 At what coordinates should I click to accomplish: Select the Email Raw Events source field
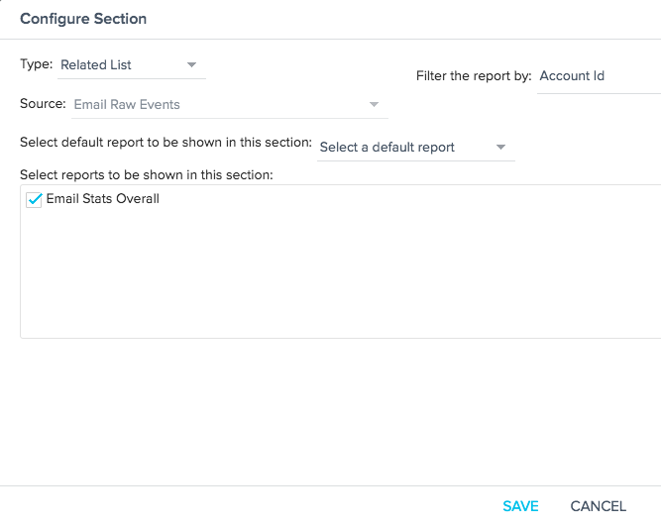(229, 105)
